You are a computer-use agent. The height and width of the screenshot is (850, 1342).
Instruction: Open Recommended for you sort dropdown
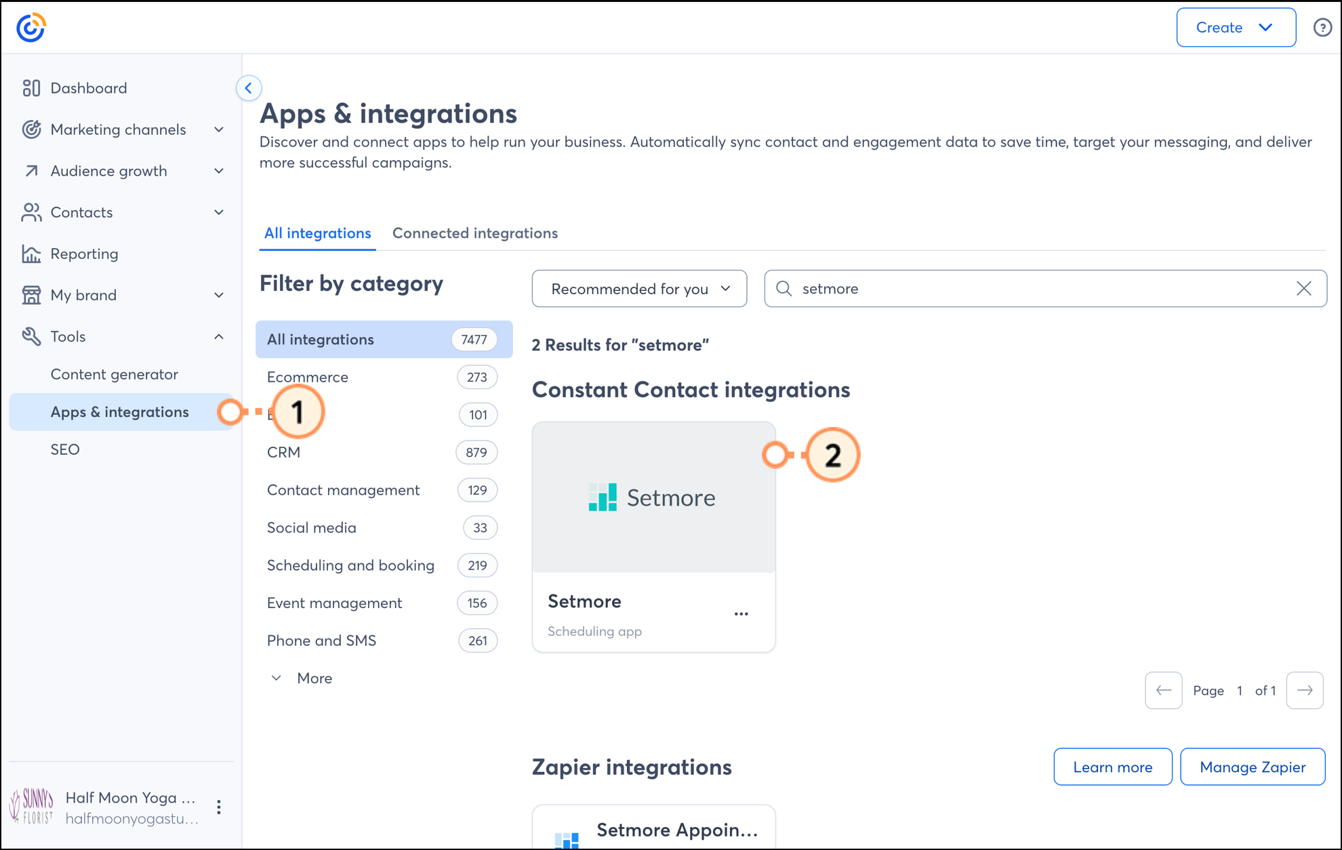click(x=639, y=289)
